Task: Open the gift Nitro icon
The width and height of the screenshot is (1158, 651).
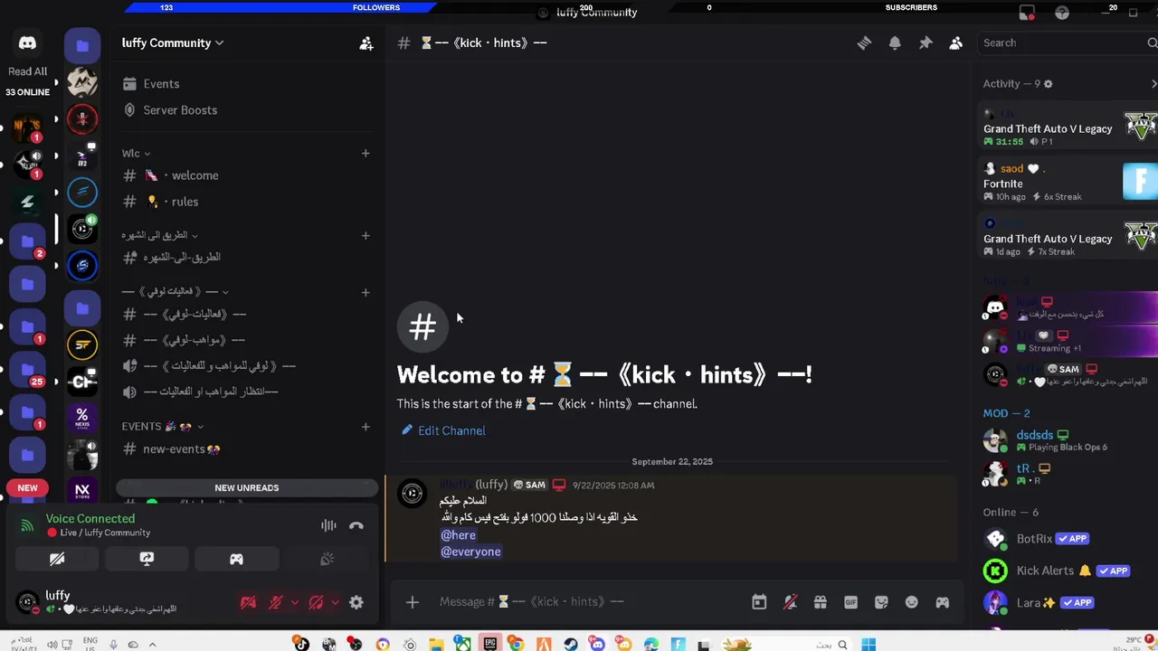Action: (820, 602)
